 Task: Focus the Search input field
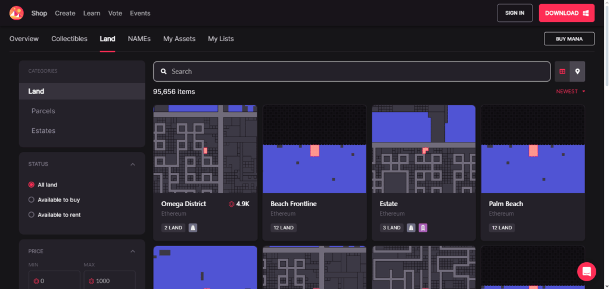(x=351, y=72)
